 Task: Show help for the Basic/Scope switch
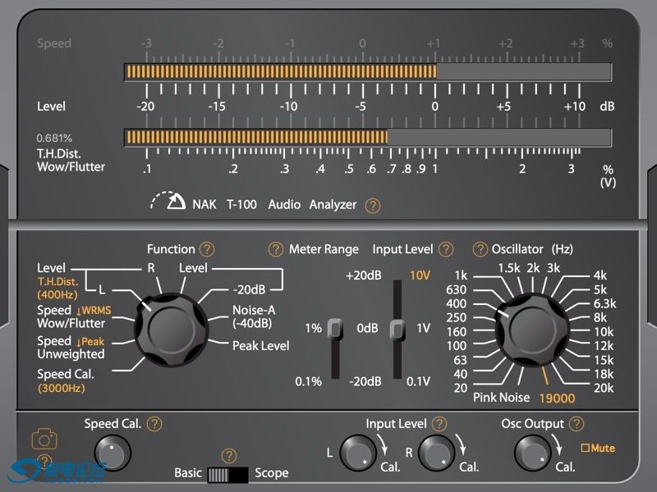coord(229,456)
